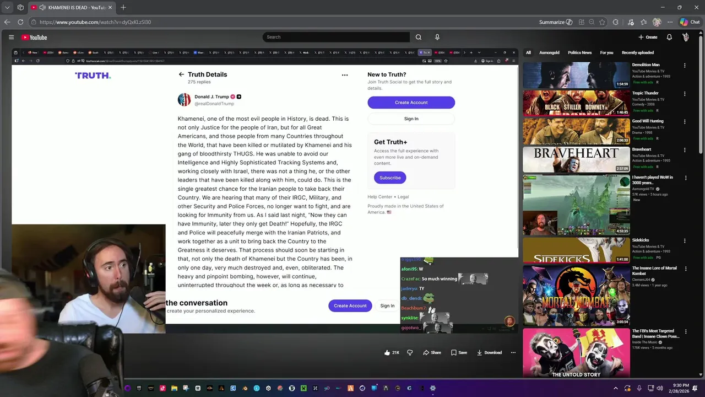Open the zoom out magnifier icon
The width and height of the screenshot is (705, 397).
pos(592,22)
